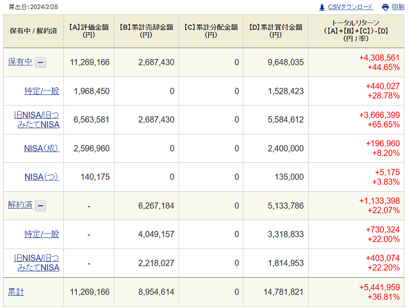Open 旧NISA/旧つみたてNISA under the 保有中 section
408x308 pixels.
click(x=37, y=120)
